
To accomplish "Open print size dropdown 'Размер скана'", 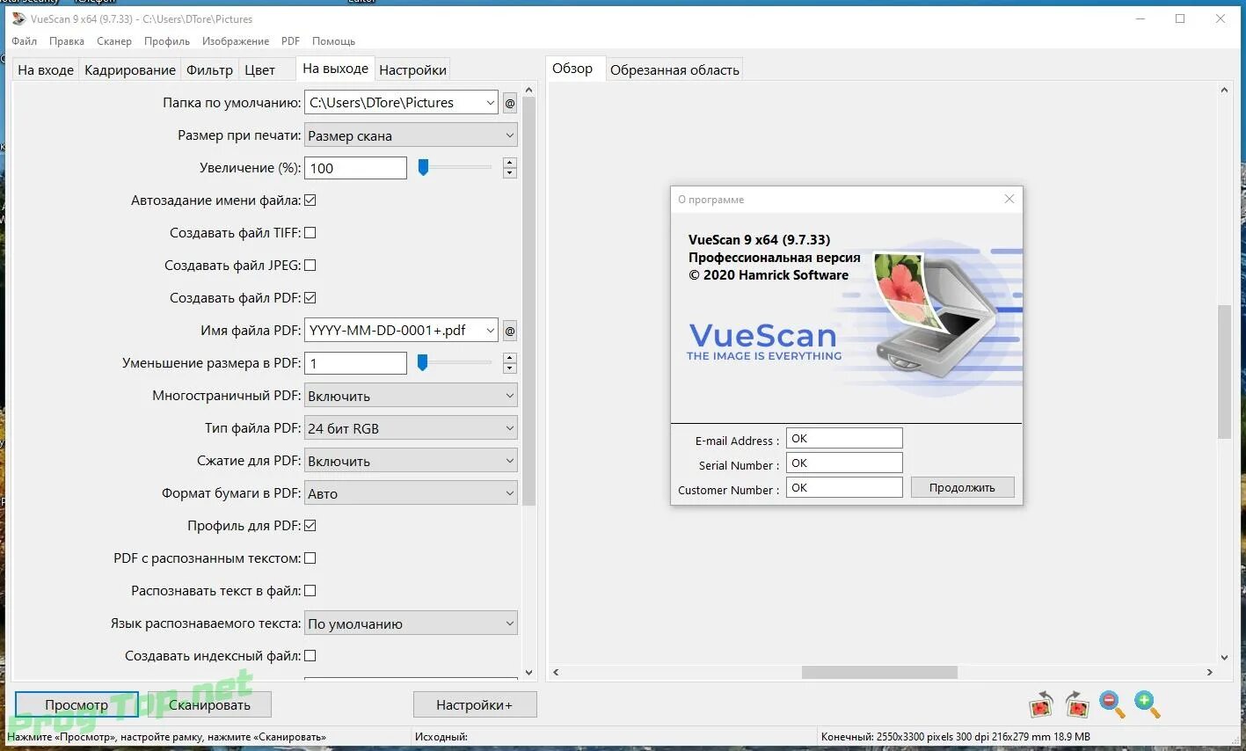I will click(x=411, y=135).
